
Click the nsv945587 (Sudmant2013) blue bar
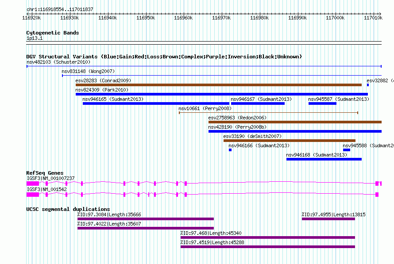322,103
